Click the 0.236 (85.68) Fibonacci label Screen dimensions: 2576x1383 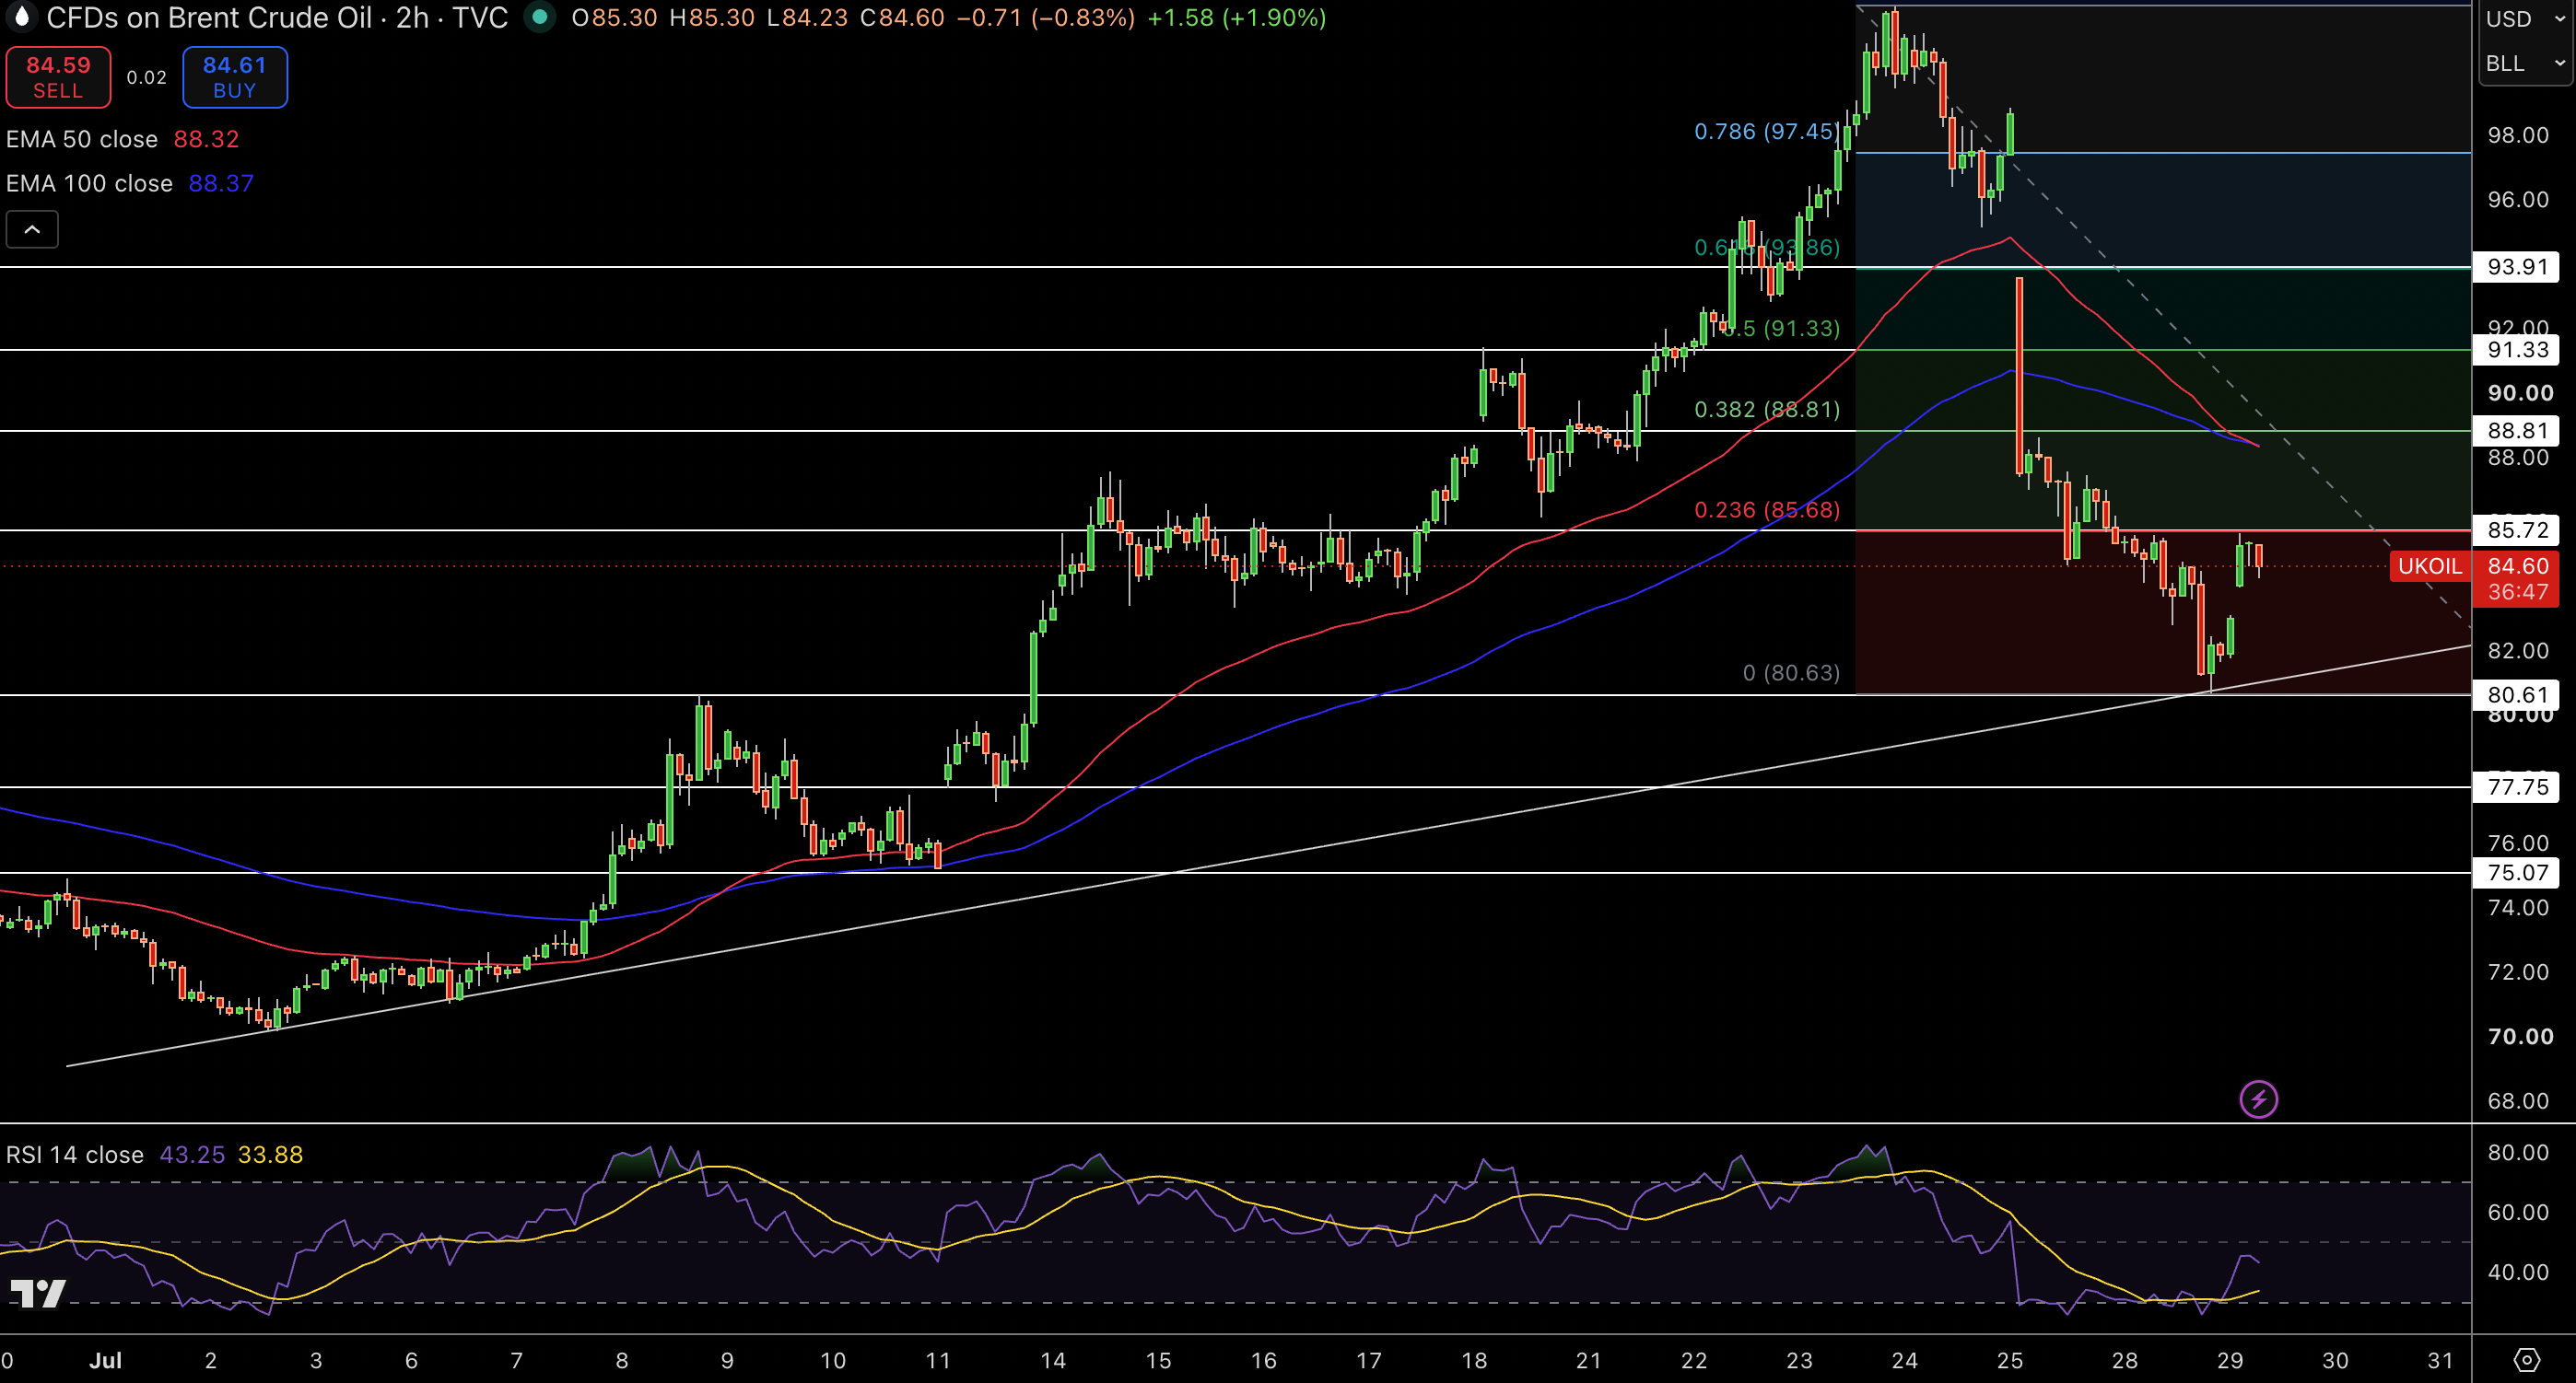(1766, 509)
